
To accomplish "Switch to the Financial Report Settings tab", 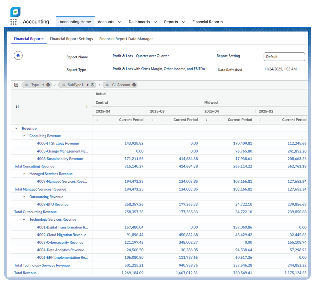I will pos(71,39).
